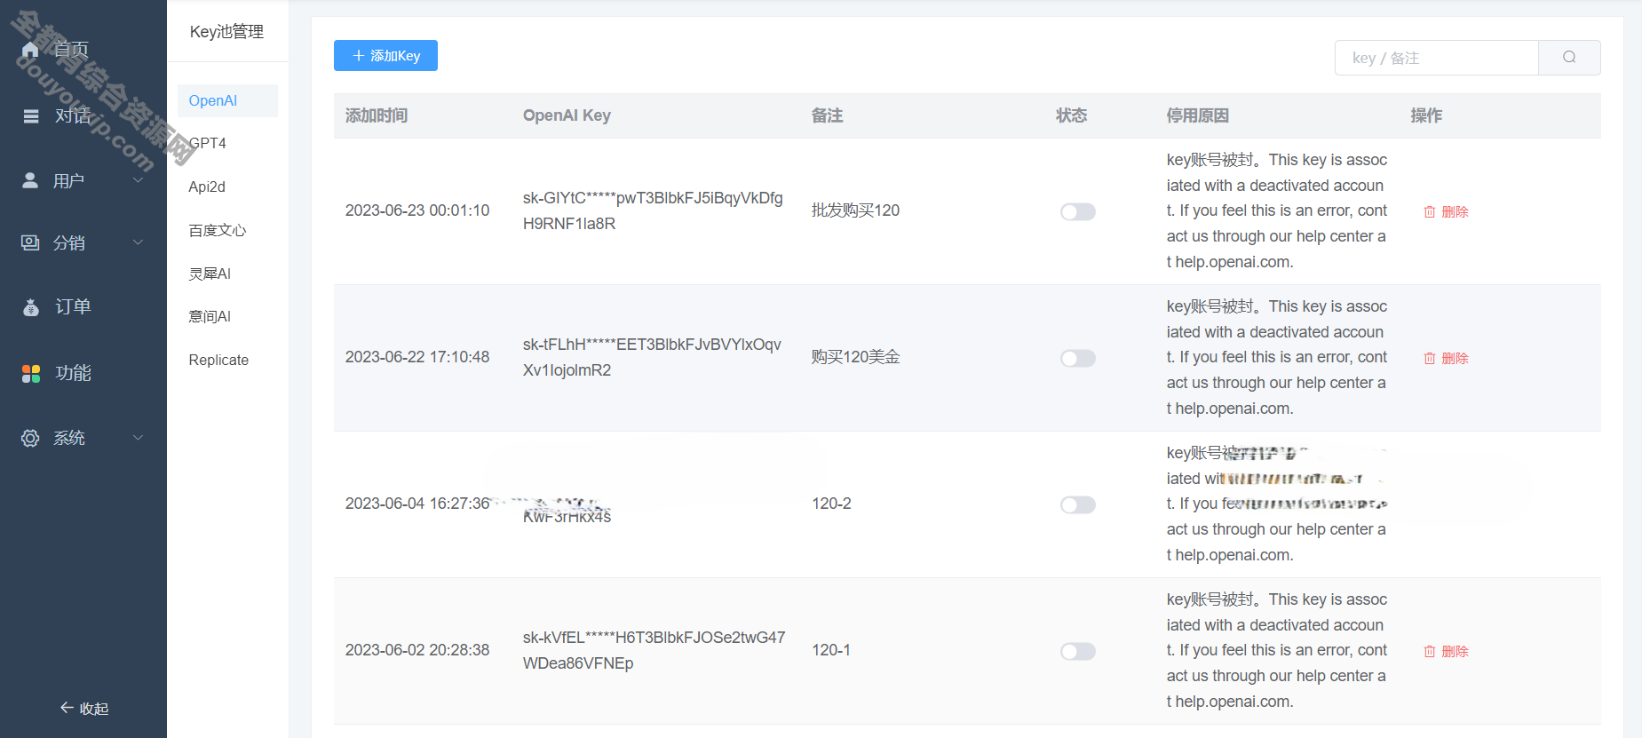Toggle status switch for 购买120美金 row

(x=1077, y=358)
